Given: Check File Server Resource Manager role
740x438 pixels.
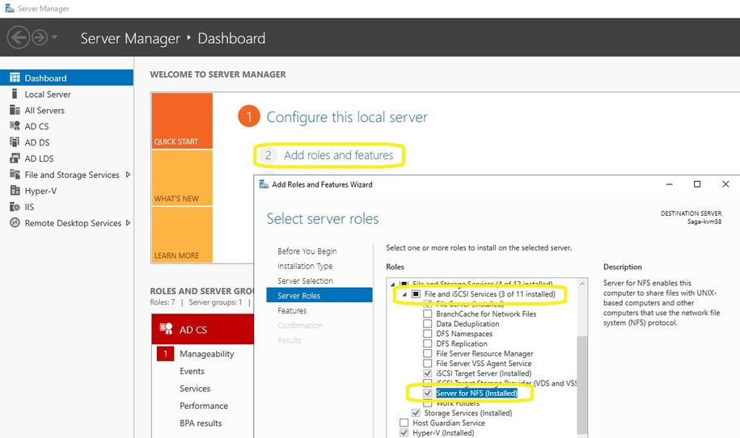Looking at the screenshot, I should coord(428,353).
